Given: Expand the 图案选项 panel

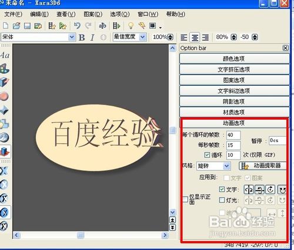Looking at the screenshot, I should coord(234,80).
